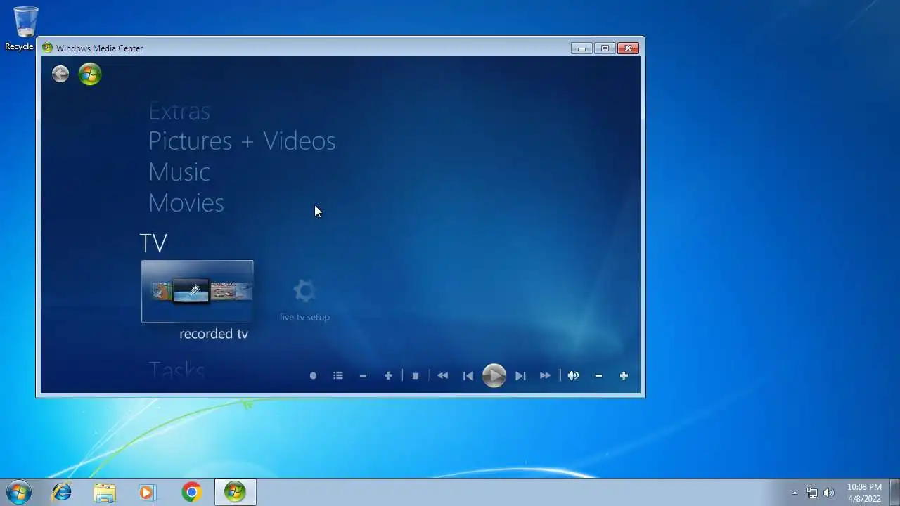Select the Music menu category
Viewport: 900px width, 506px height.
coord(179,172)
